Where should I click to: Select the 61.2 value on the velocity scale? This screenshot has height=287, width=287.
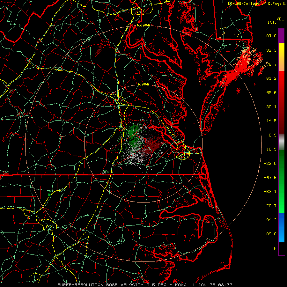[271, 78]
